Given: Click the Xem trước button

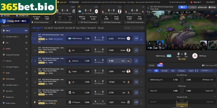Looking at the screenshot, I should [x=202, y=7].
